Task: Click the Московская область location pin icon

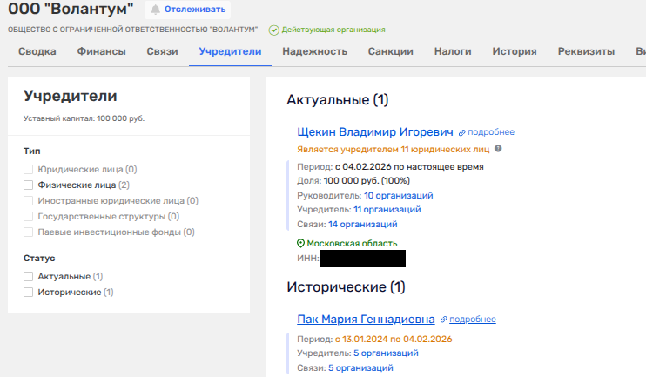Action: point(301,244)
